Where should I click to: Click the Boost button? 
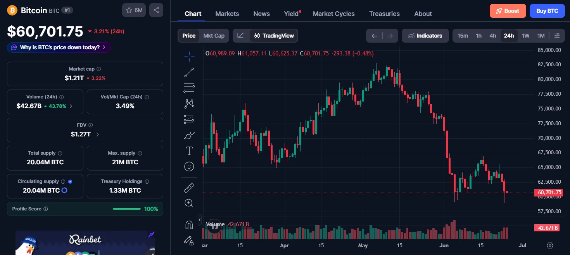pyautogui.click(x=508, y=11)
